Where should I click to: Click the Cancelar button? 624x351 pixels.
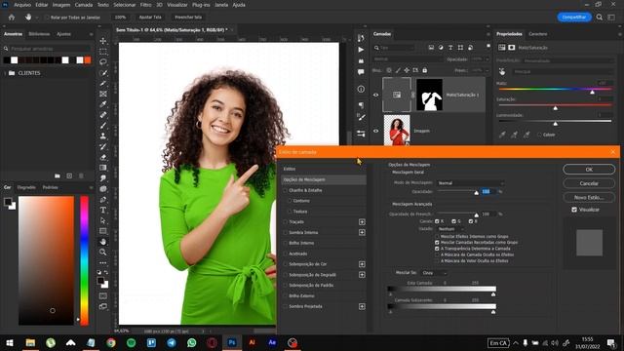[x=589, y=183]
